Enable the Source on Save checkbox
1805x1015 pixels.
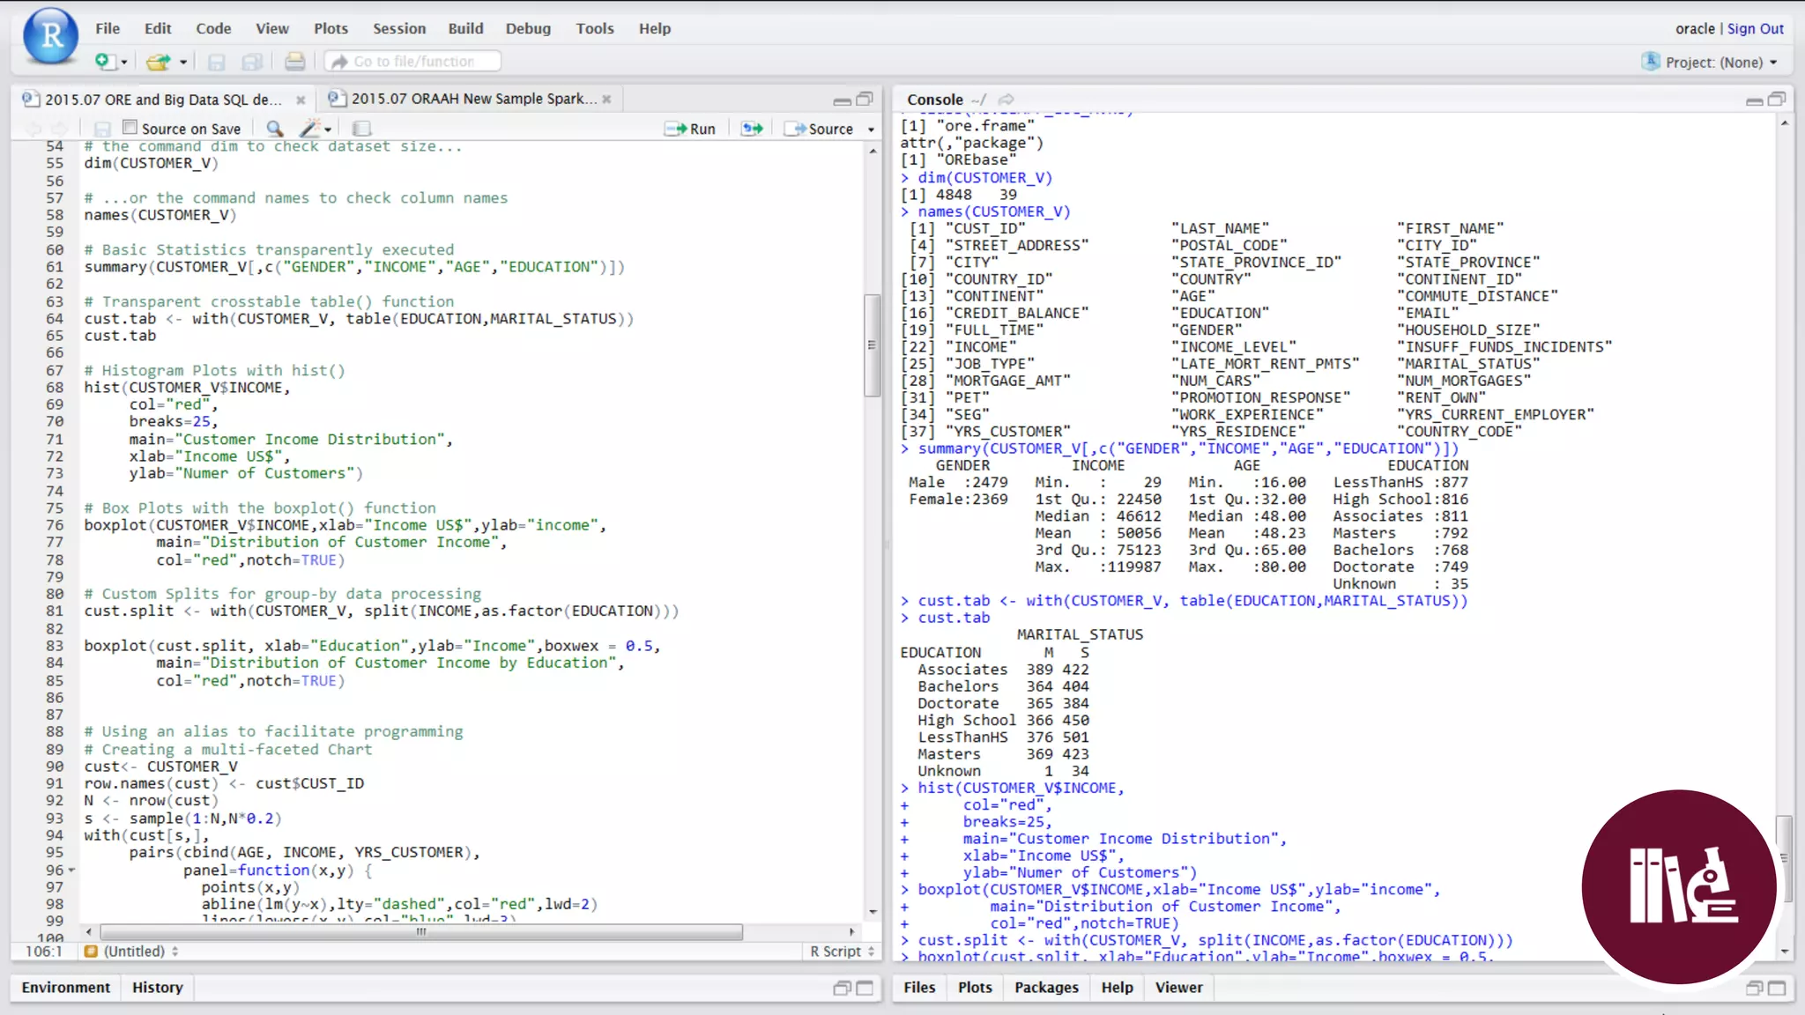tap(130, 128)
